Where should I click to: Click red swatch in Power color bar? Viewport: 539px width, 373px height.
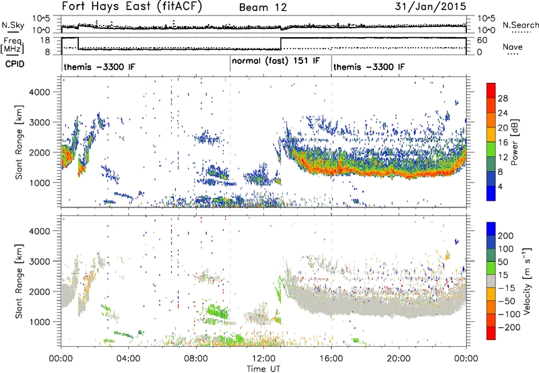click(x=491, y=91)
